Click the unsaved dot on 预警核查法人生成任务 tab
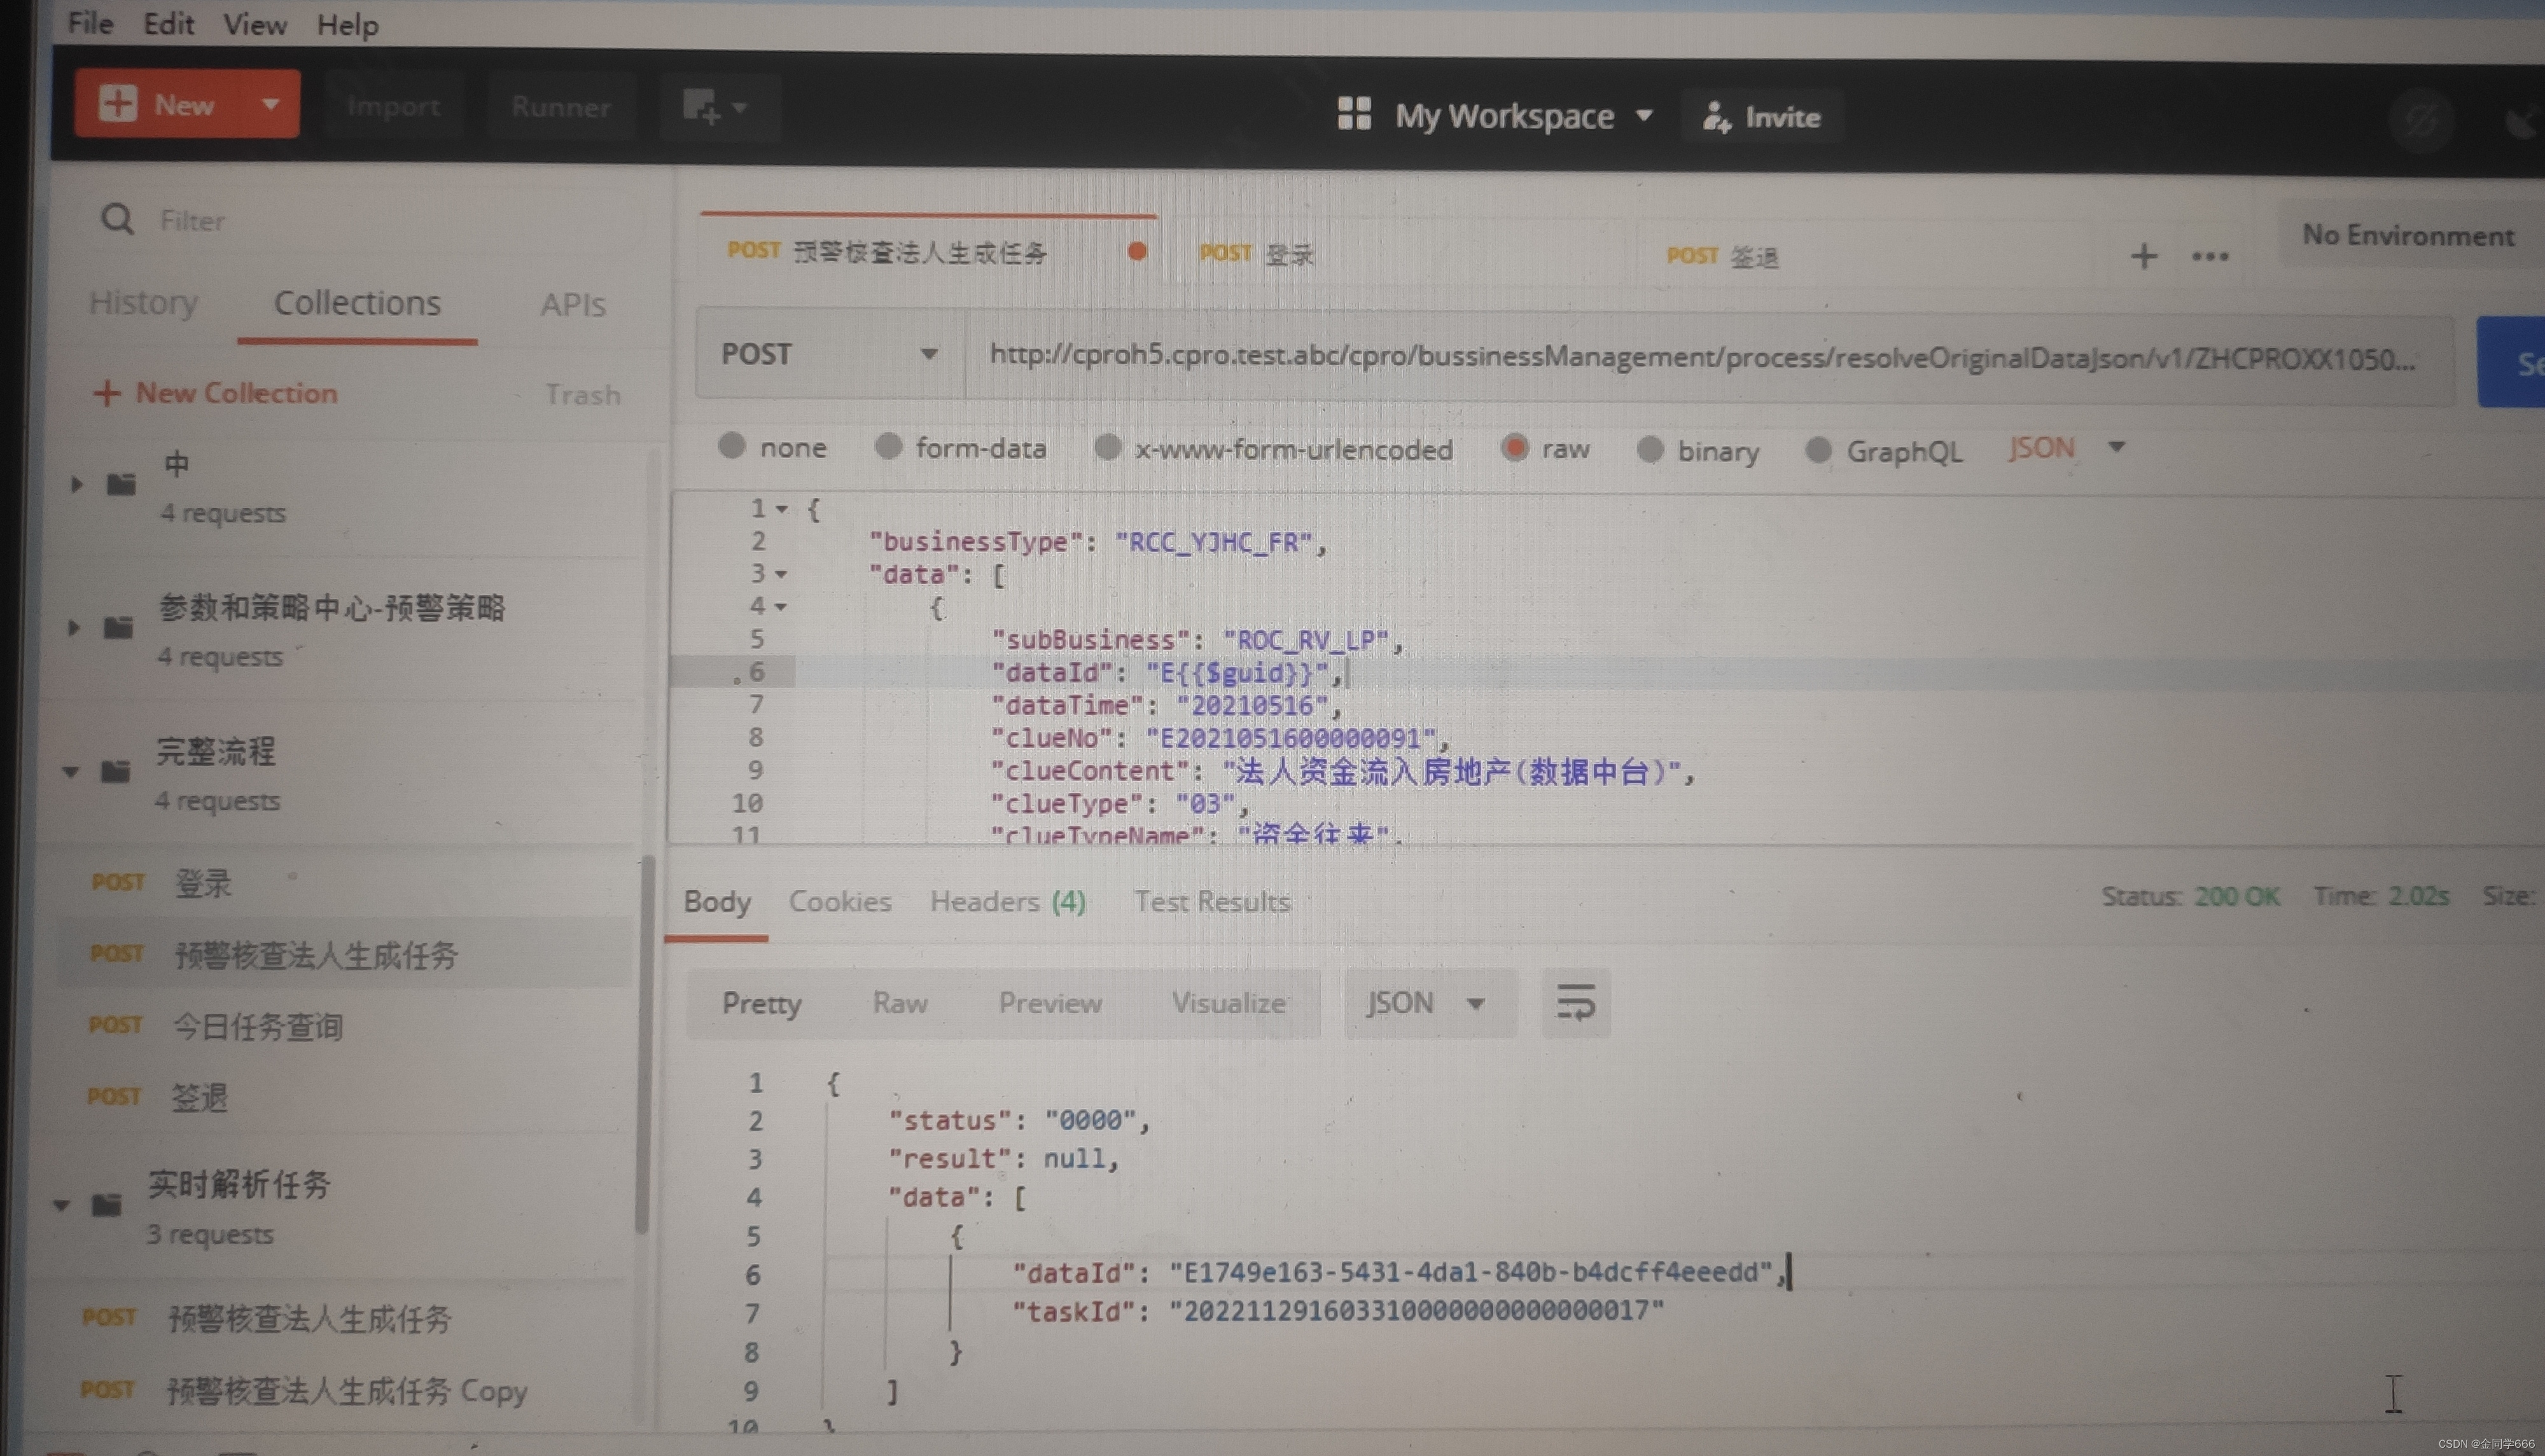 [1137, 251]
